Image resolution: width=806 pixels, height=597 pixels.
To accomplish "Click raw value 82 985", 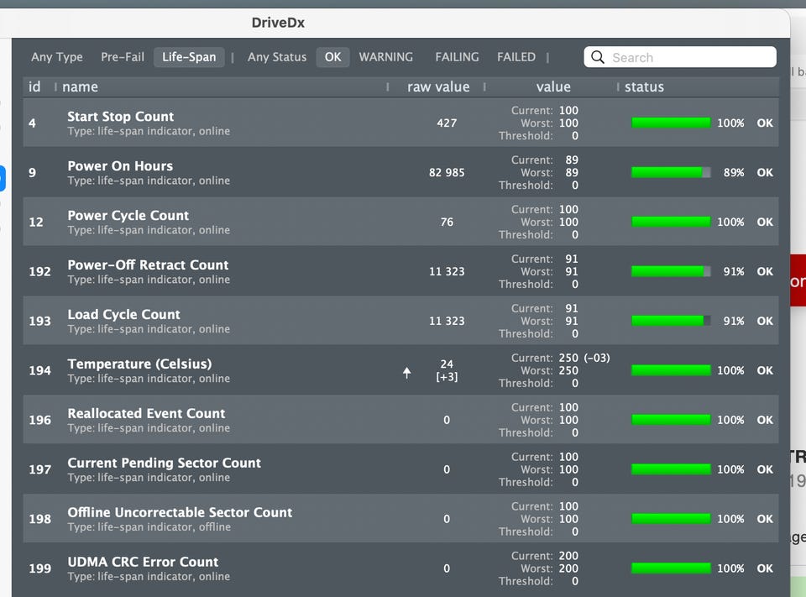I will point(447,173).
